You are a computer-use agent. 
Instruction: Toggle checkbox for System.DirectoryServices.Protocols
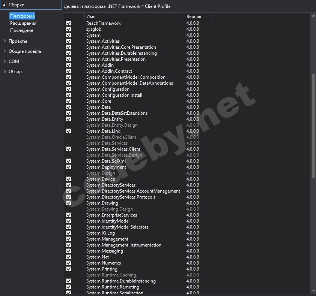[x=69, y=197]
